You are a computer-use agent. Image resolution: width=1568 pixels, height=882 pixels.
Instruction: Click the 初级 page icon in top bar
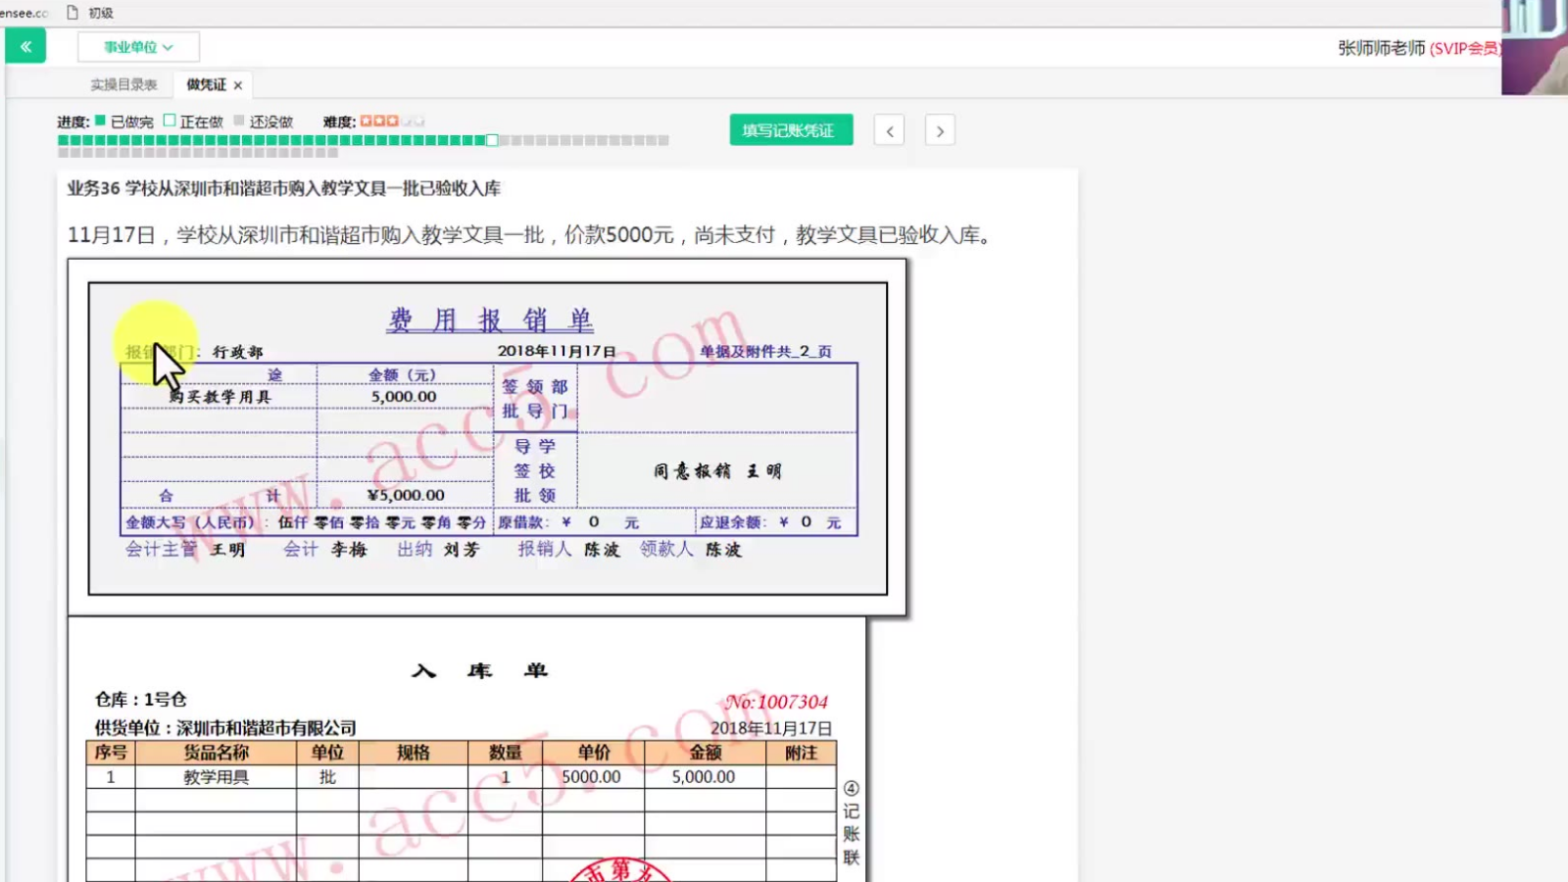point(73,13)
